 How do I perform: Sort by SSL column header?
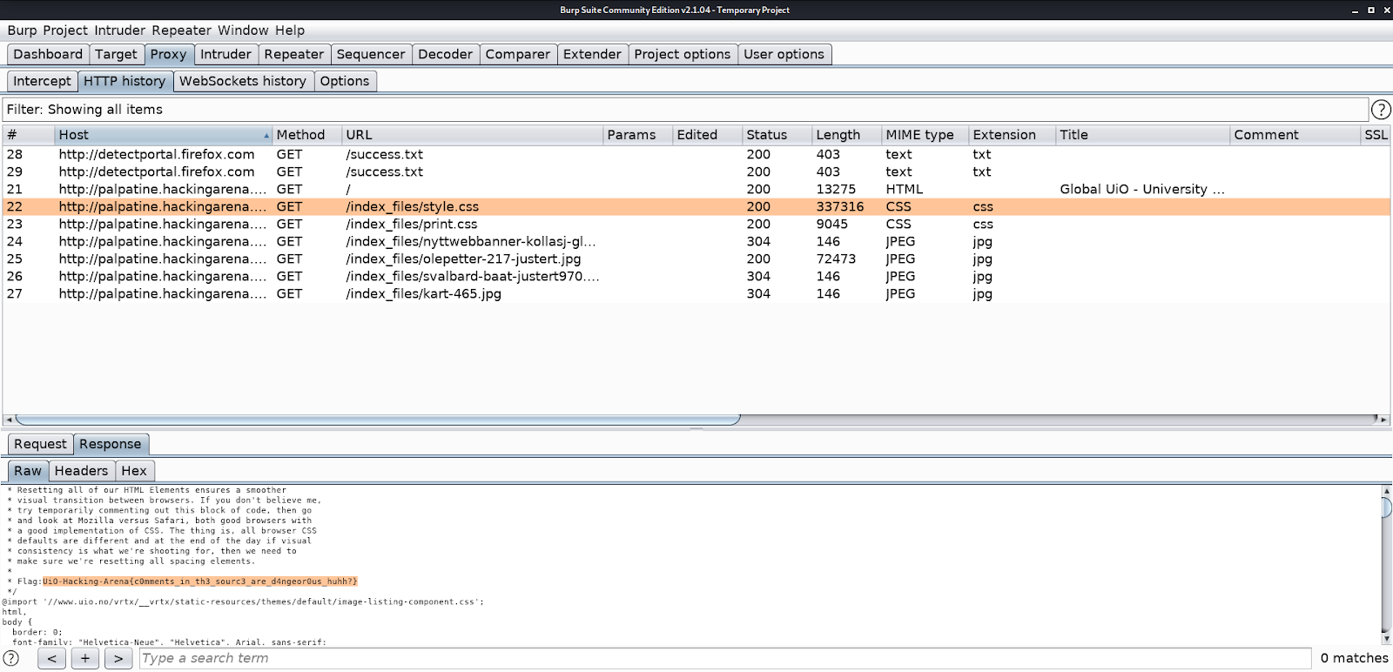click(x=1376, y=135)
